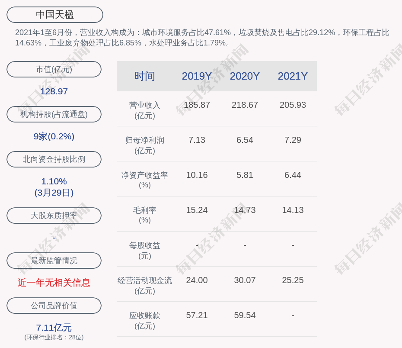Select the receivables value 57.21
This screenshot has width=402, height=348.
click(x=197, y=315)
